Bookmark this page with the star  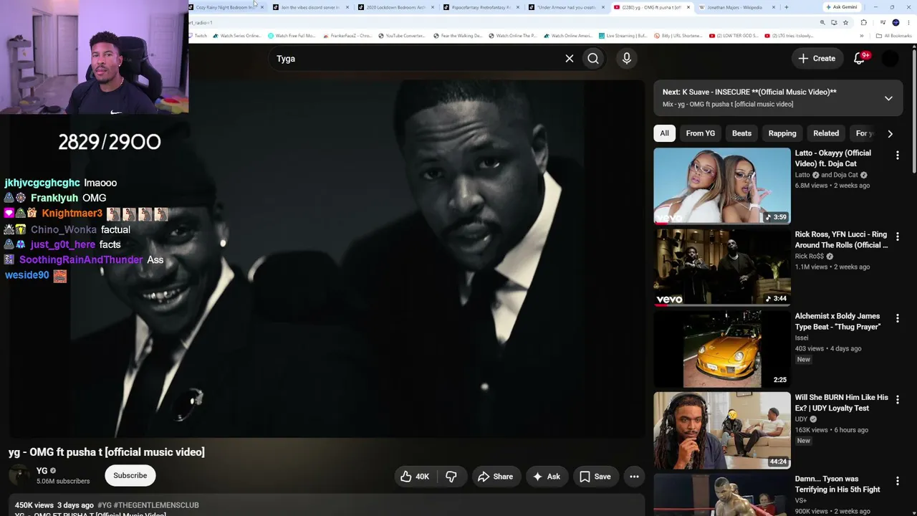(x=845, y=22)
